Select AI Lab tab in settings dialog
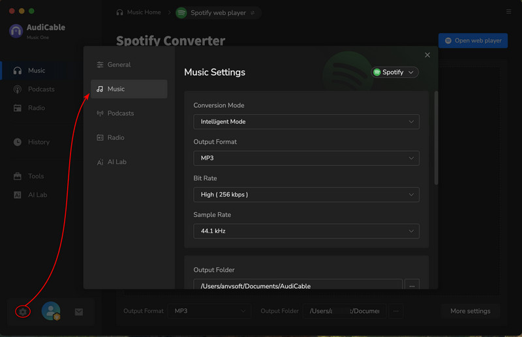 click(x=129, y=162)
